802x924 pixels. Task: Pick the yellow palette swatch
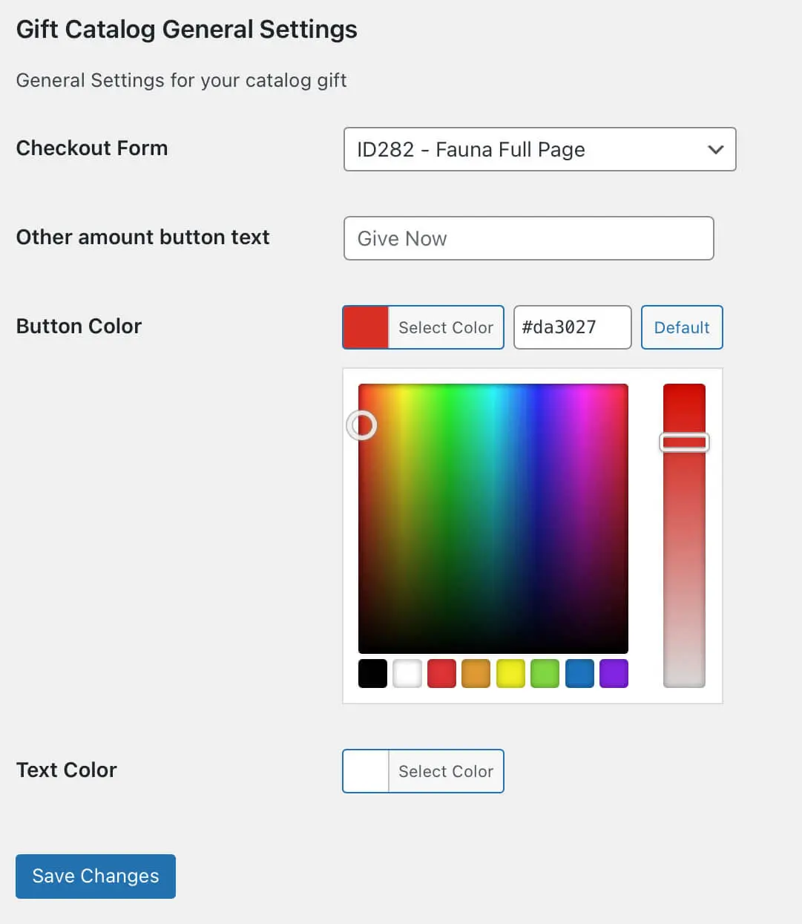click(x=510, y=674)
